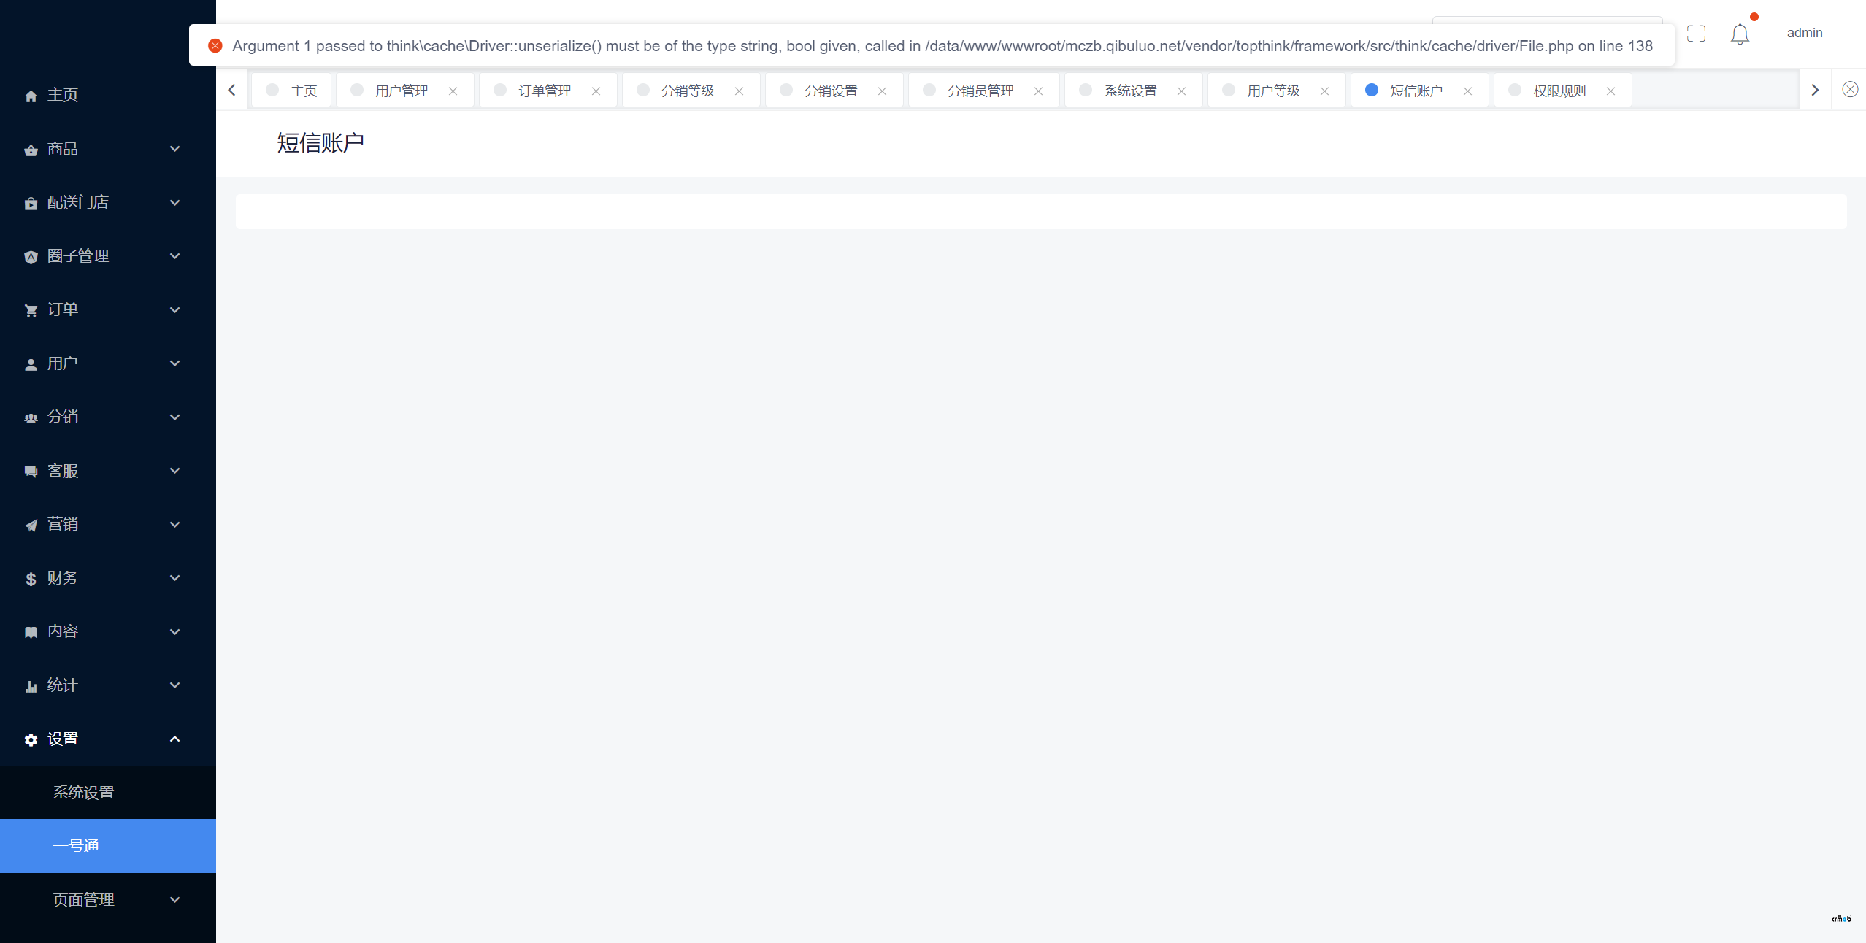This screenshot has width=1866, height=943.
Task: Click the 分销 group icon
Action: [x=31, y=417]
